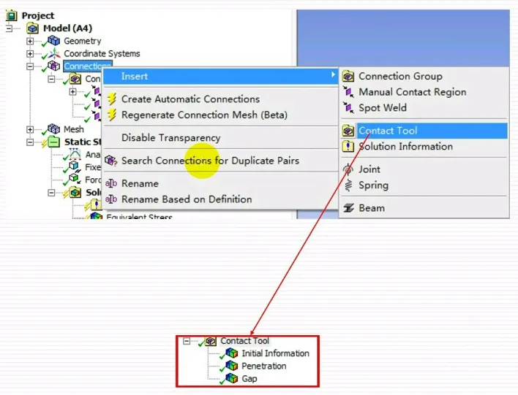Select Coordinate Systems in the tree
This screenshot has height=395, width=518.
pyautogui.click(x=102, y=53)
